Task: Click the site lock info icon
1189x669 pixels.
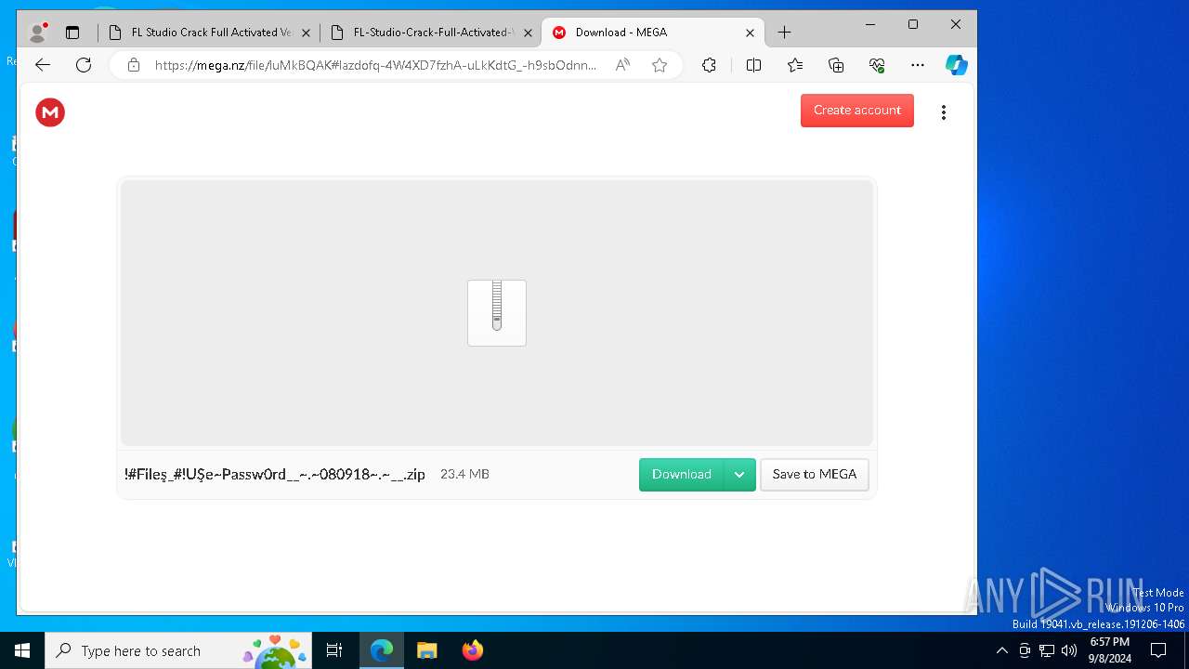Action: [x=134, y=65]
